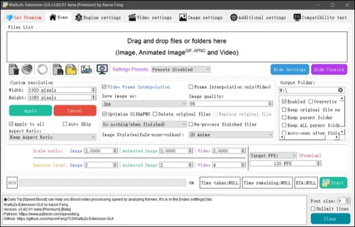Click the Clear console button
Viewport: 355px width, 227px height.
point(330,219)
